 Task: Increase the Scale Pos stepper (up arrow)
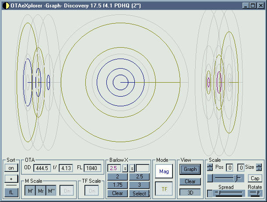[x=210, y=166]
